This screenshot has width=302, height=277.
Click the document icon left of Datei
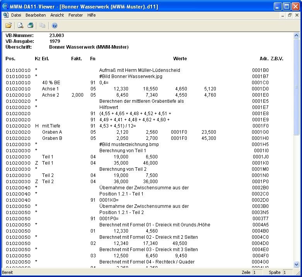(5, 15)
